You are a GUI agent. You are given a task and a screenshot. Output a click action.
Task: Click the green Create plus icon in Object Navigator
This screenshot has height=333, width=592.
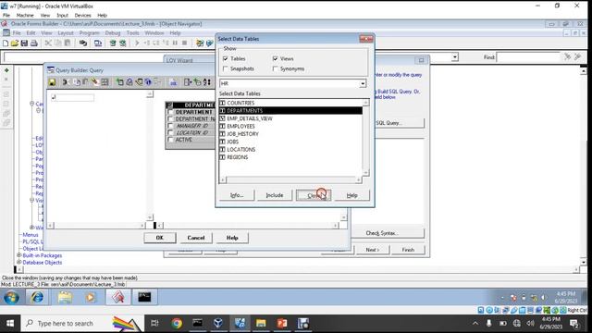(x=6, y=70)
